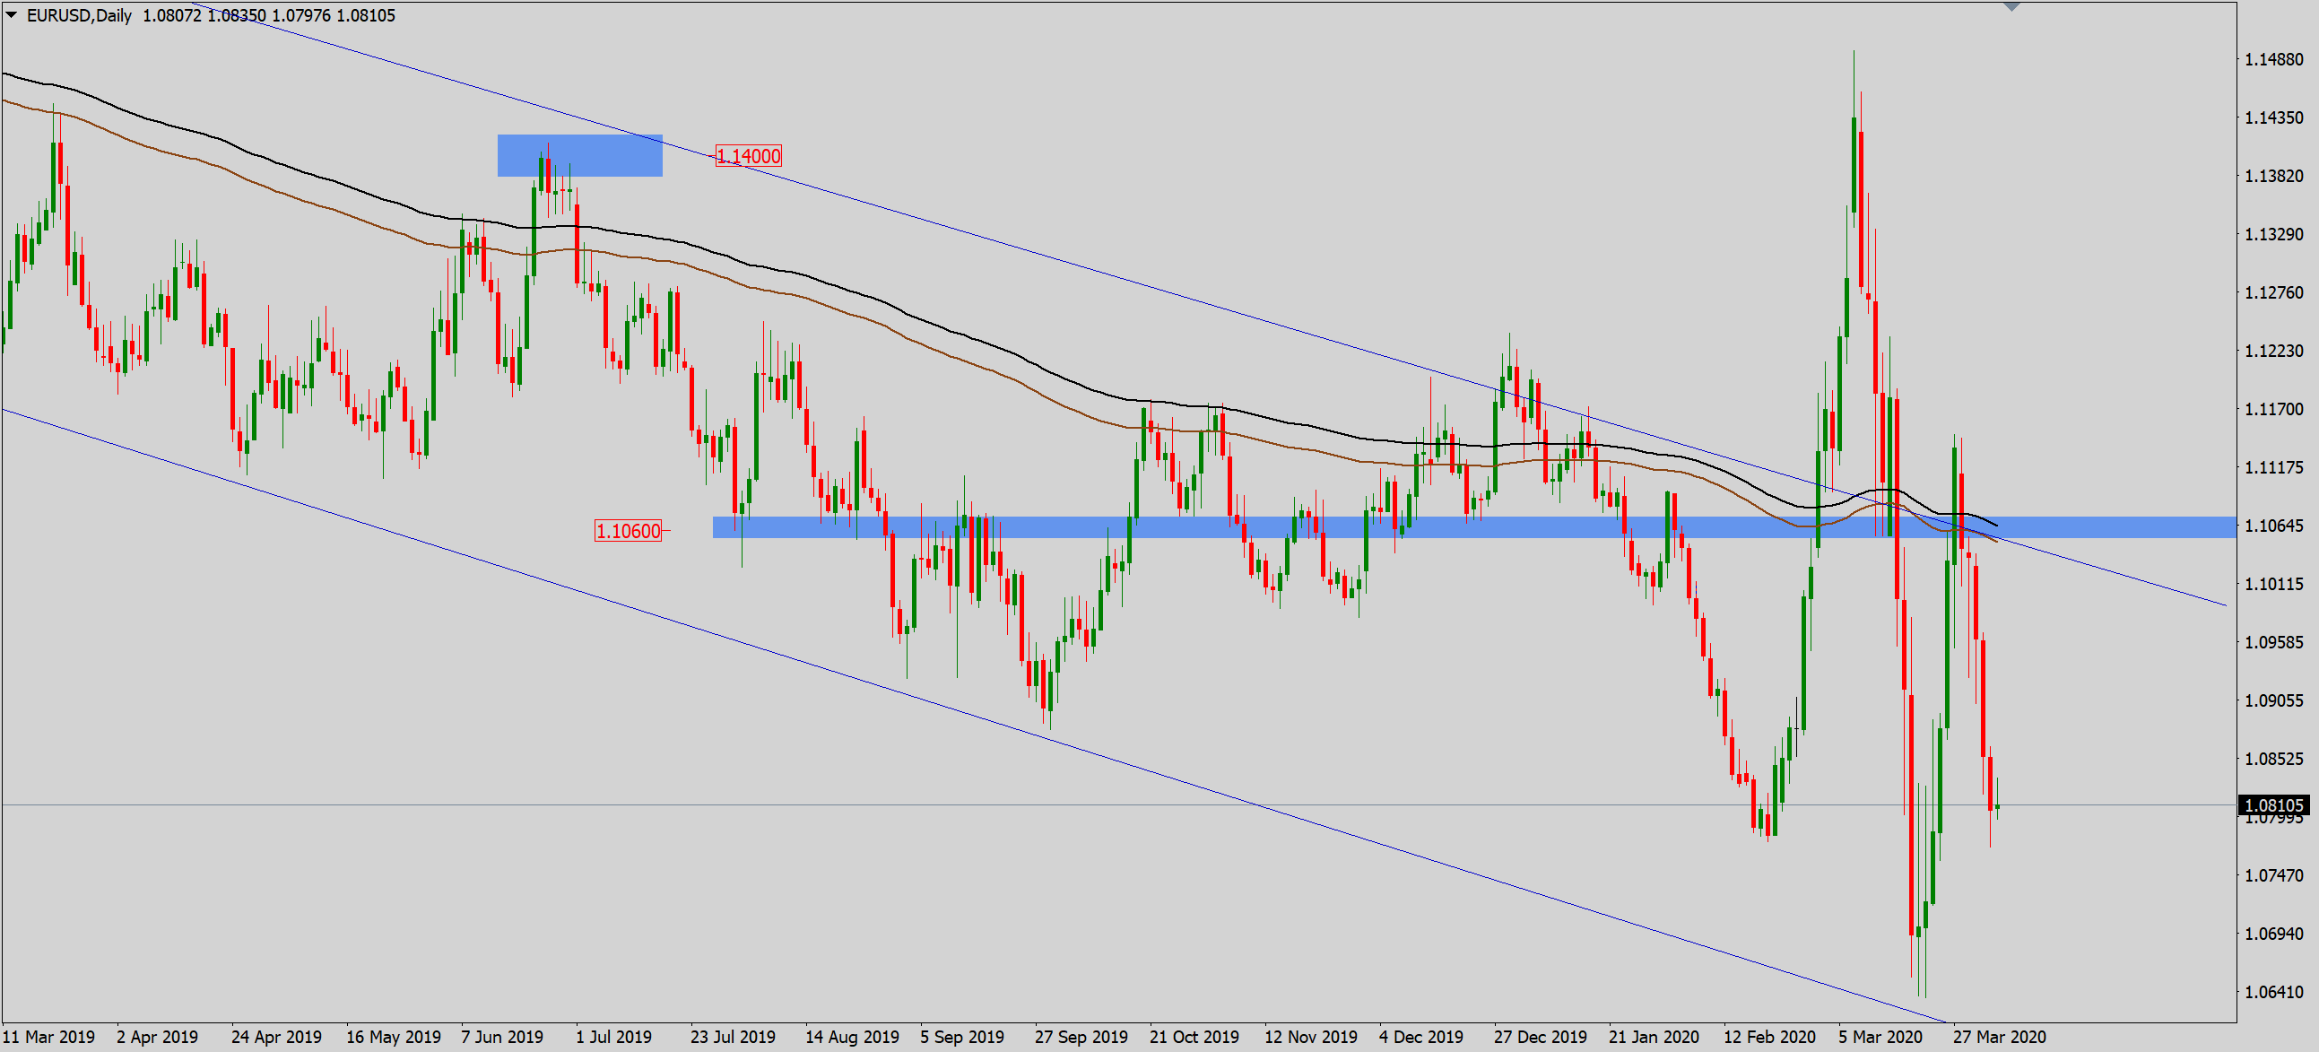Viewport: 2319px width, 1052px height.
Task: Click the EURUSD,Daily chart title
Action: coord(79,15)
